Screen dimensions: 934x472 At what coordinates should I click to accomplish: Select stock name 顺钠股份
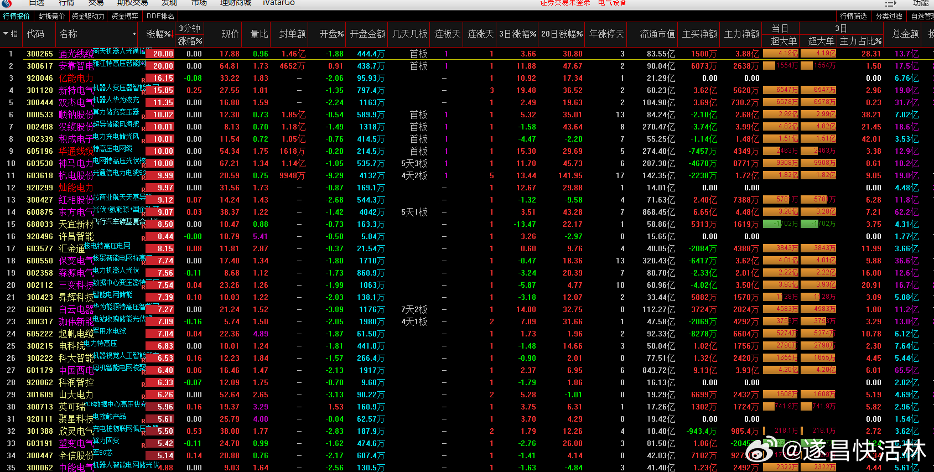click(x=76, y=115)
